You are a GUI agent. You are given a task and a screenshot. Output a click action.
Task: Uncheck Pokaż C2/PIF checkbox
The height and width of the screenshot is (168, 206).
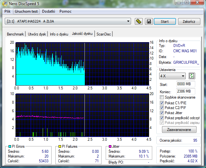tap(162, 107)
